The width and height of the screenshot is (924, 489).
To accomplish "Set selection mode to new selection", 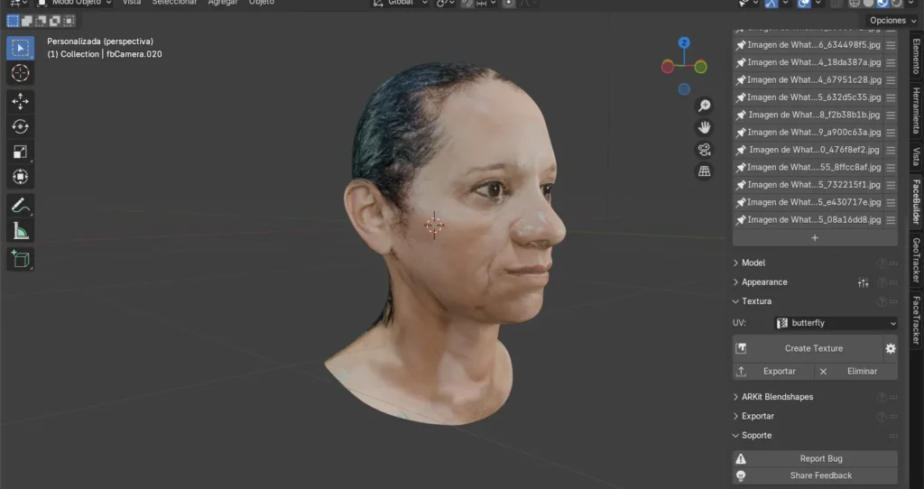I will pyautogui.click(x=13, y=22).
